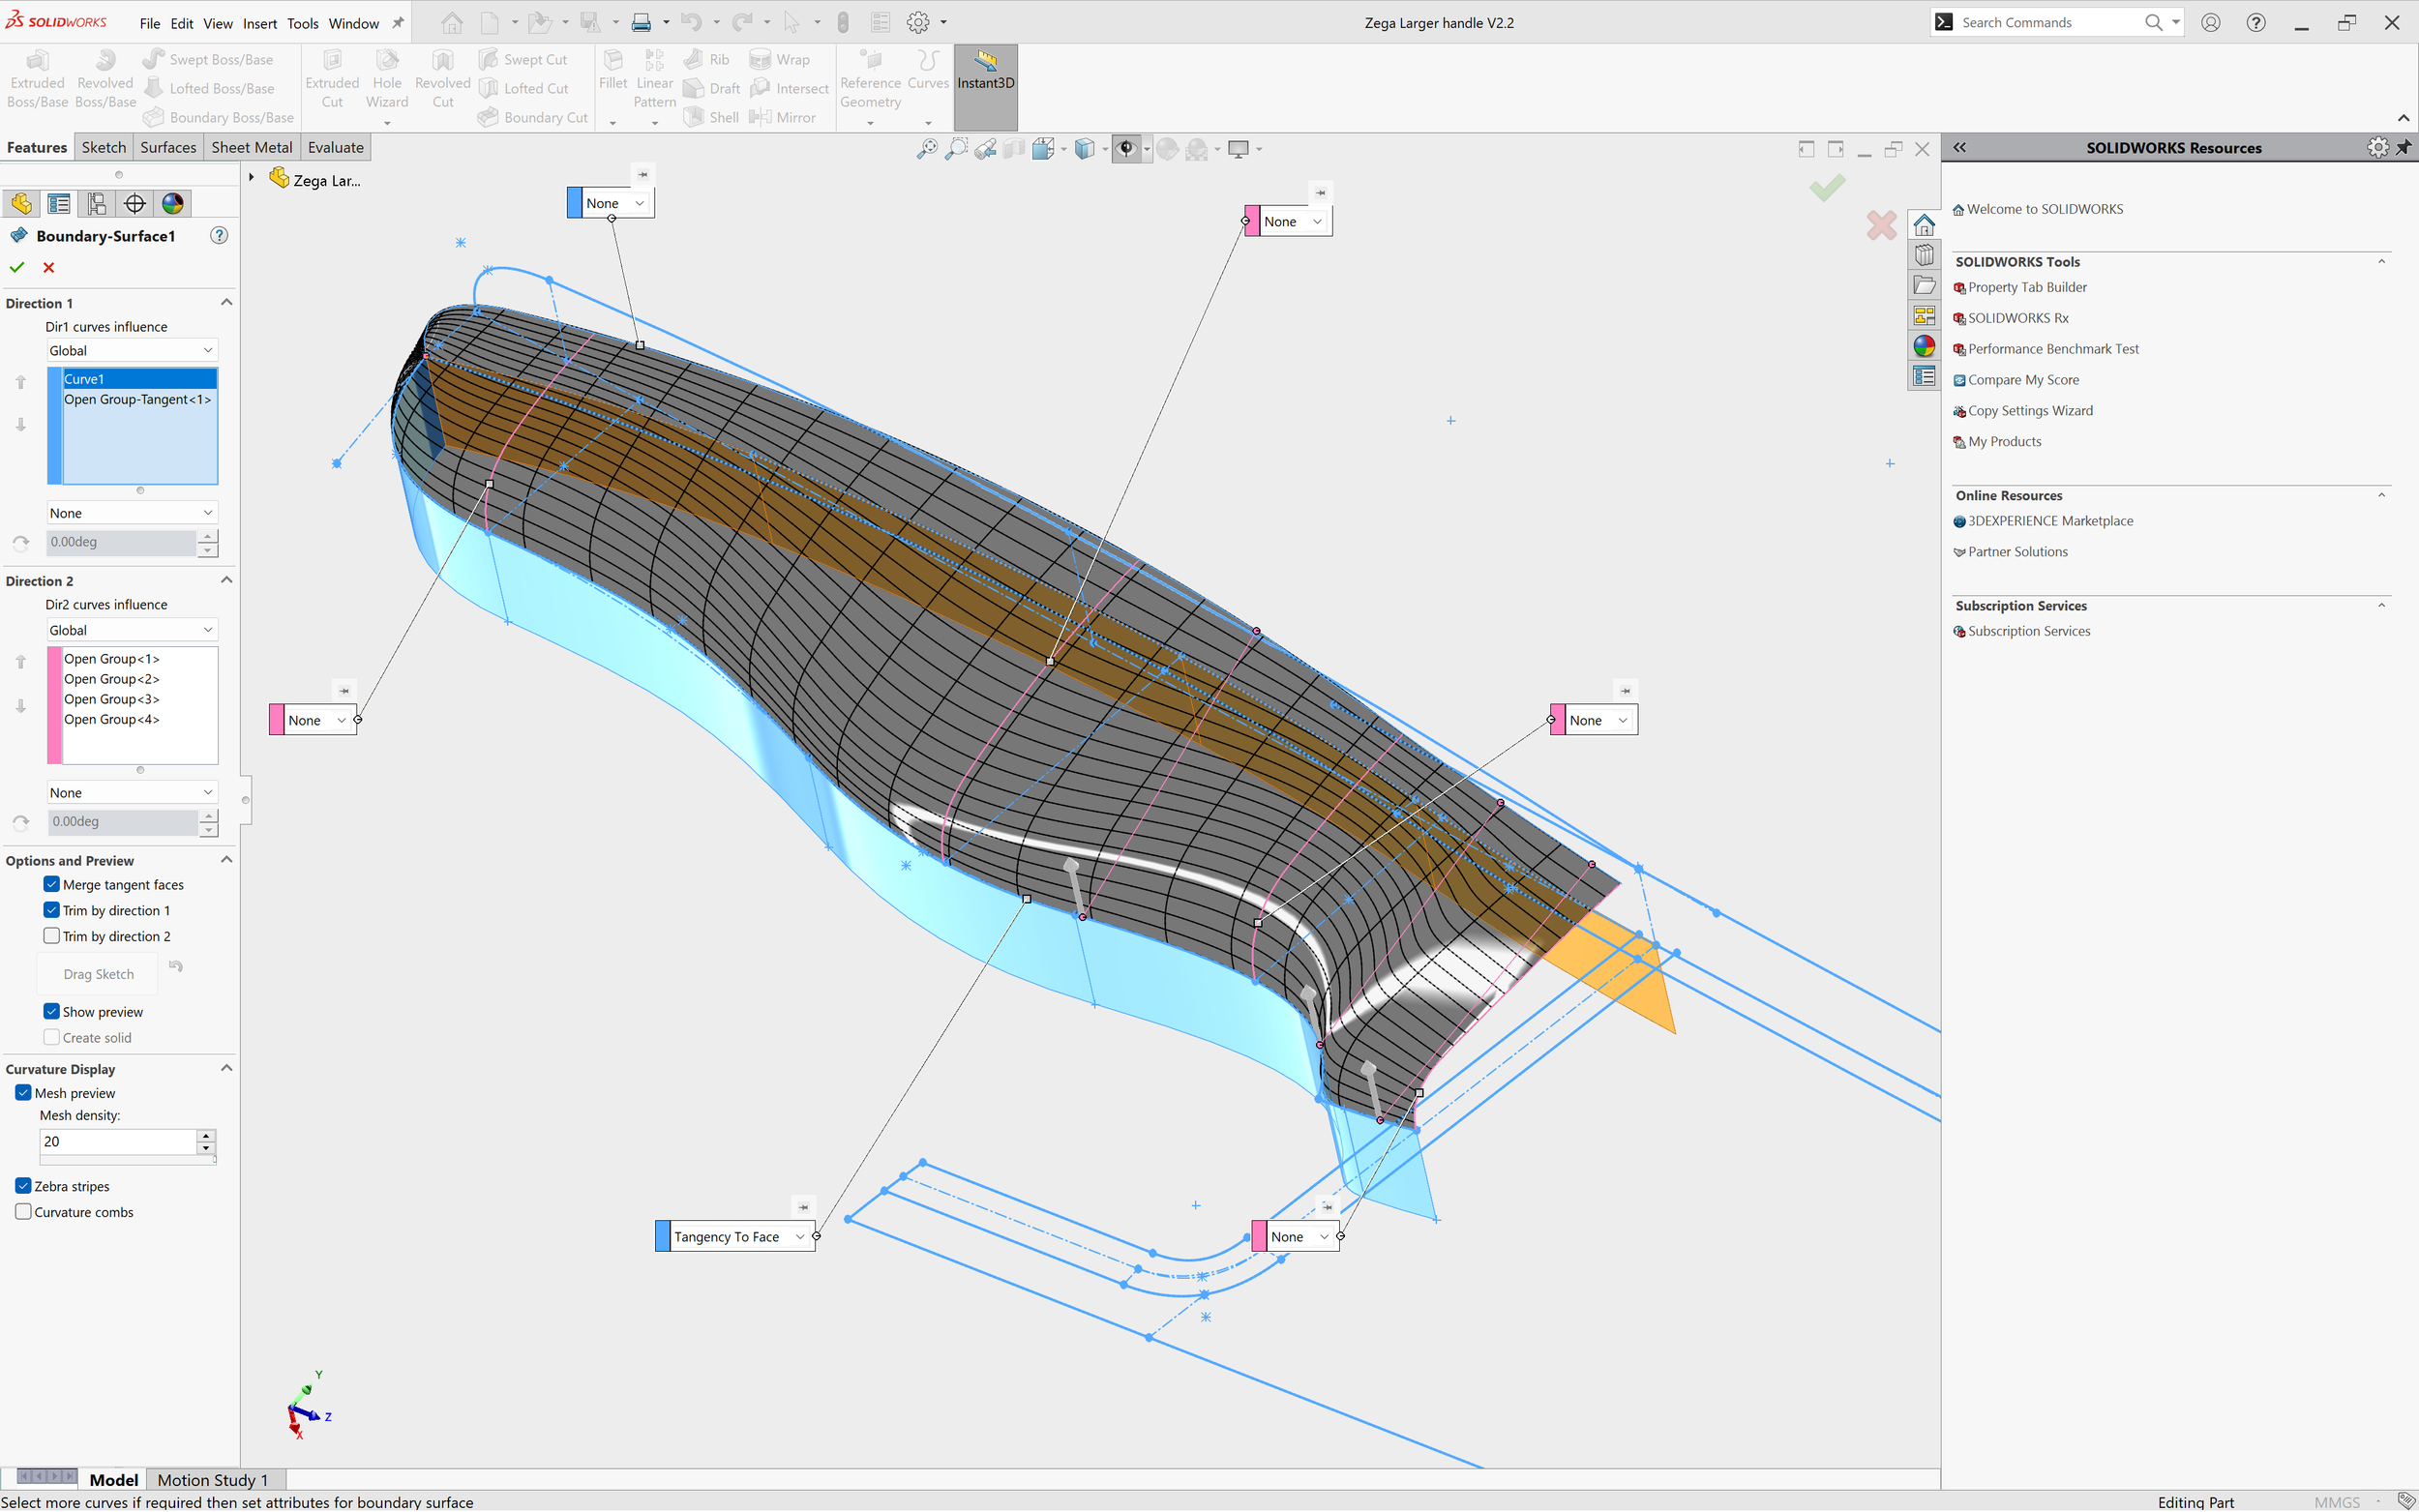Collapse the Direction 2 section
The height and width of the screenshot is (1512, 2419).
pyautogui.click(x=226, y=580)
